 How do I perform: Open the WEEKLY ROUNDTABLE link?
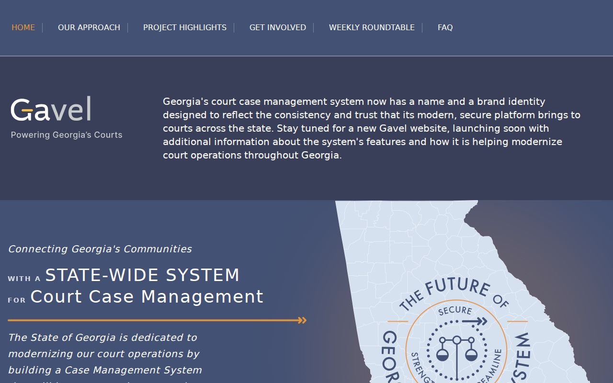point(372,27)
